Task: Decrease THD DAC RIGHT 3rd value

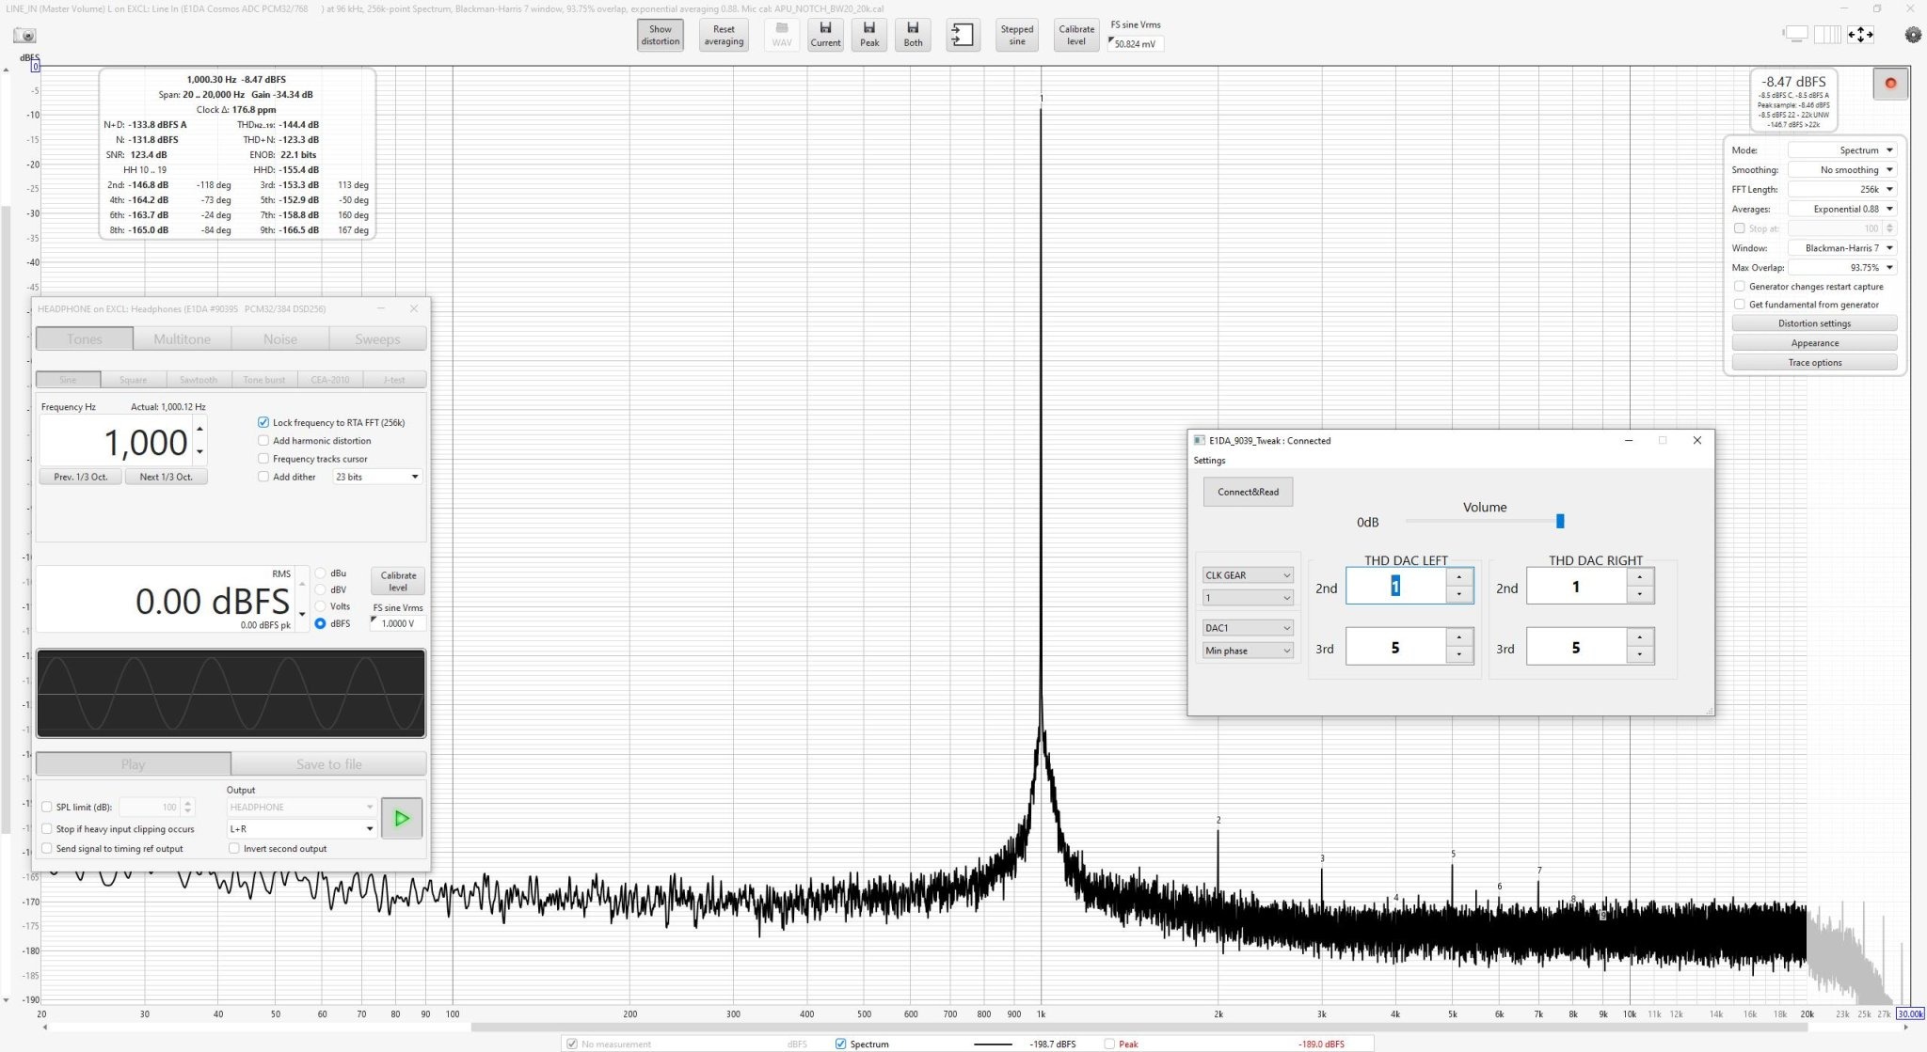Action: [x=1639, y=654]
